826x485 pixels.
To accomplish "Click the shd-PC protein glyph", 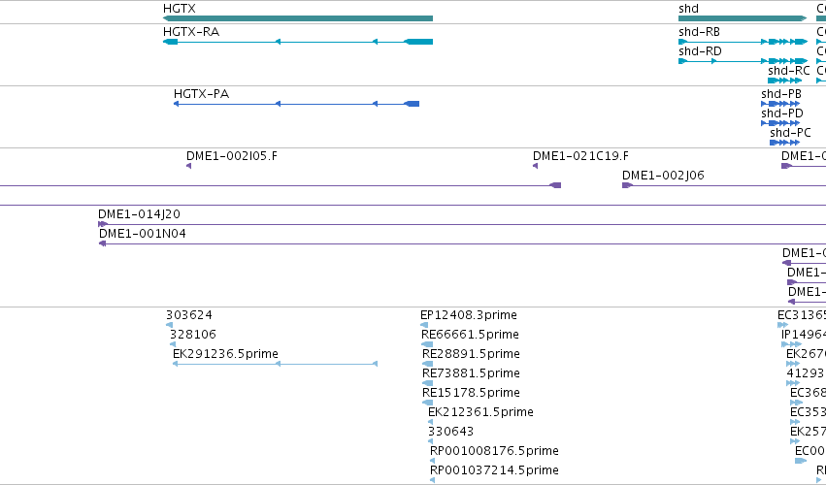I will [784, 143].
